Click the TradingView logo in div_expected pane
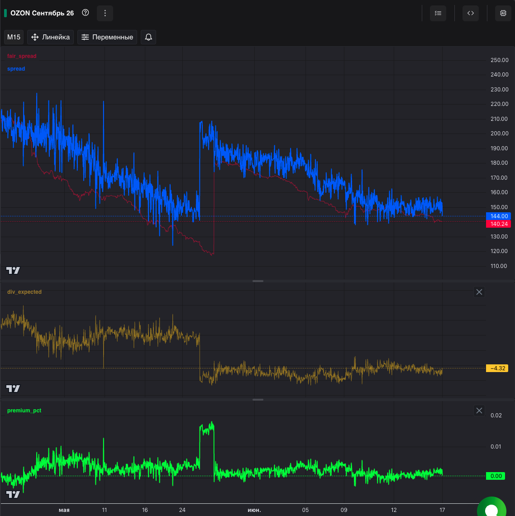 pyautogui.click(x=13, y=389)
